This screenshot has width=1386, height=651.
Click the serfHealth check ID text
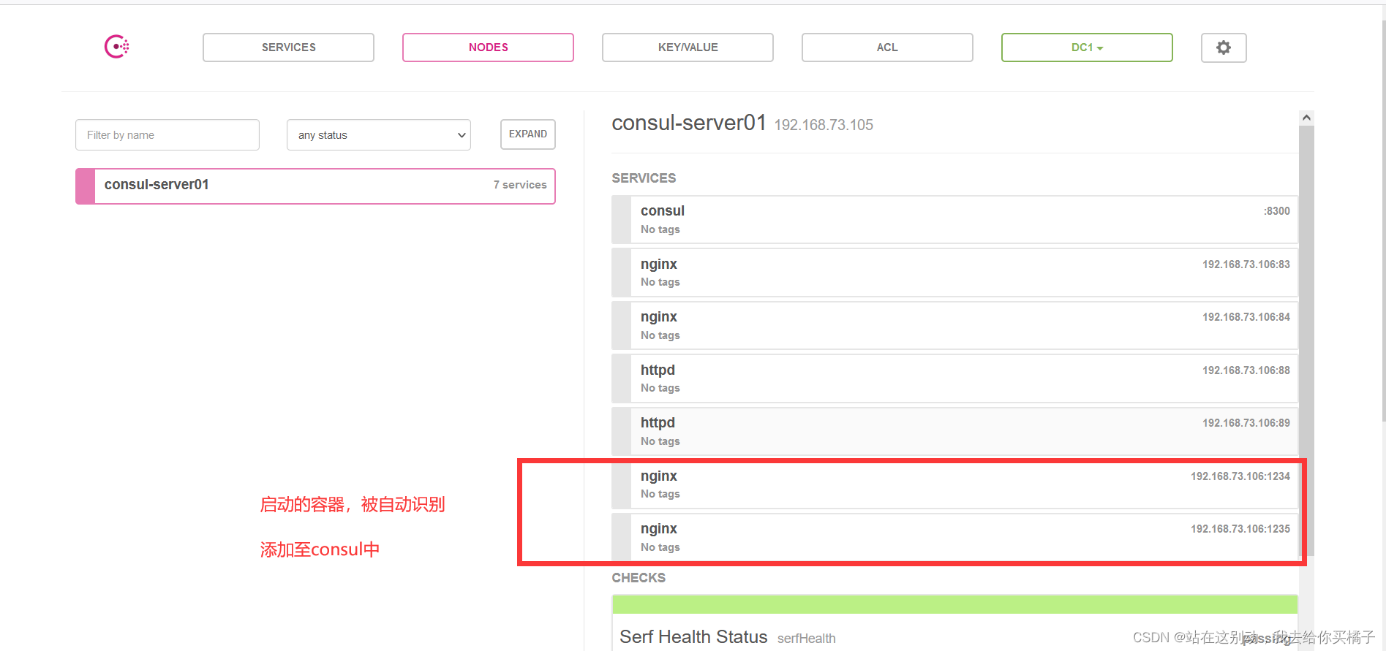point(806,639)
